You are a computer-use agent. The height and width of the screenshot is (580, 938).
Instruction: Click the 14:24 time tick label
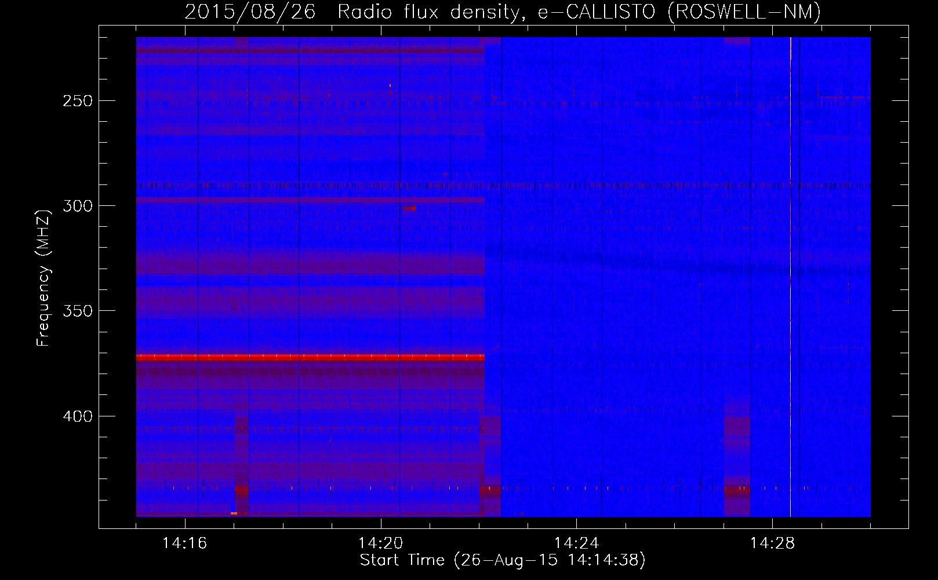[576, 543]
